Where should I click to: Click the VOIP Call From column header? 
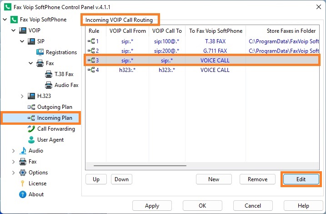pyautogui.click(x=128, y=31)
